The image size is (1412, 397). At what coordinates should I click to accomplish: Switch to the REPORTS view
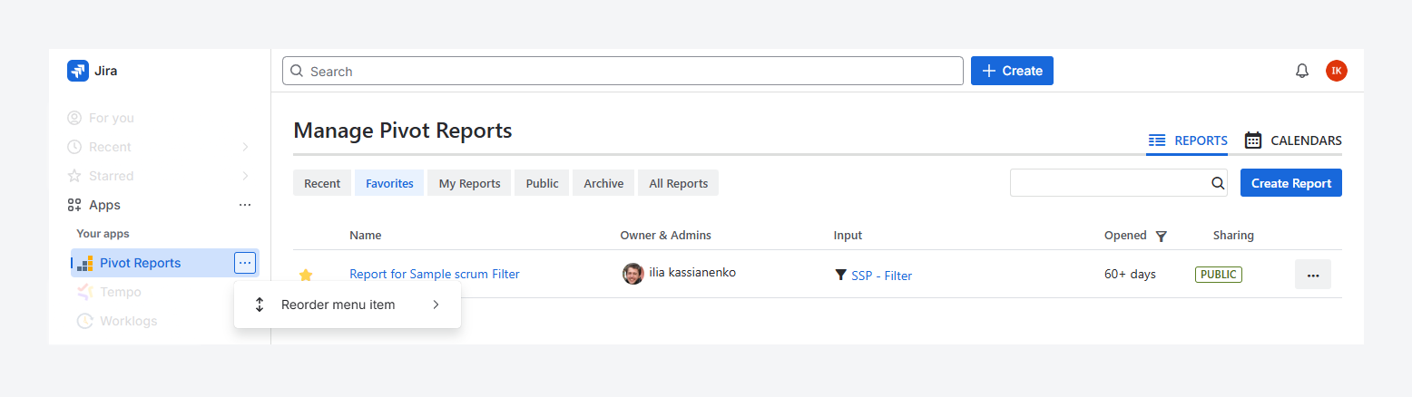click(x=1187, y=140)
